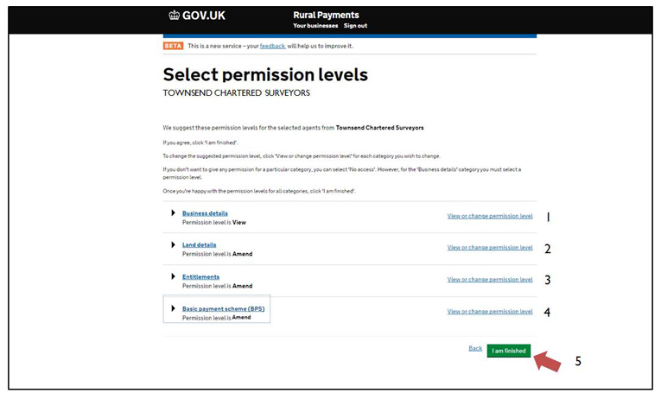661x393 pixels.
Task: Click the green I am finished button
Action: (509, 351)
